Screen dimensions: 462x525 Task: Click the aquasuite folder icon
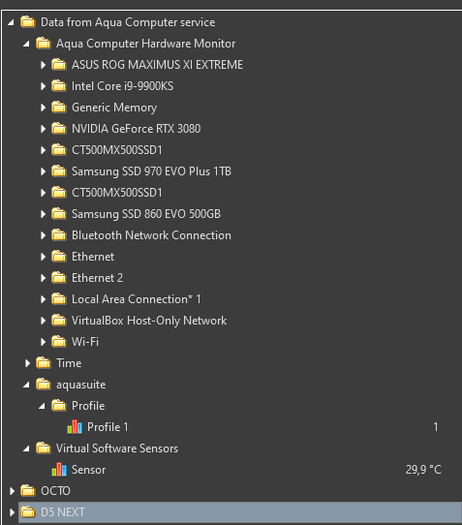point(44,385)
